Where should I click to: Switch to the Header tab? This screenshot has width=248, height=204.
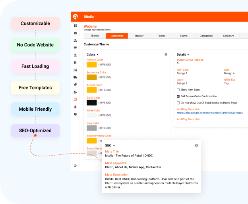(139, 36)
